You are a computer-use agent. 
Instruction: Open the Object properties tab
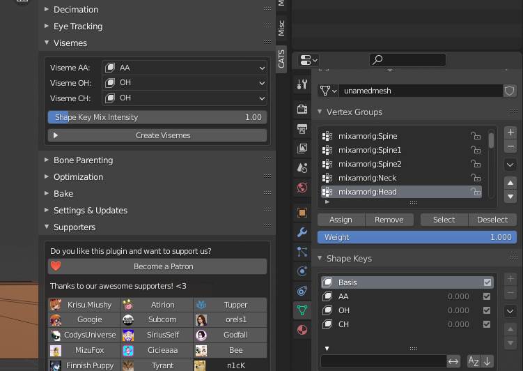coord(302,213)
